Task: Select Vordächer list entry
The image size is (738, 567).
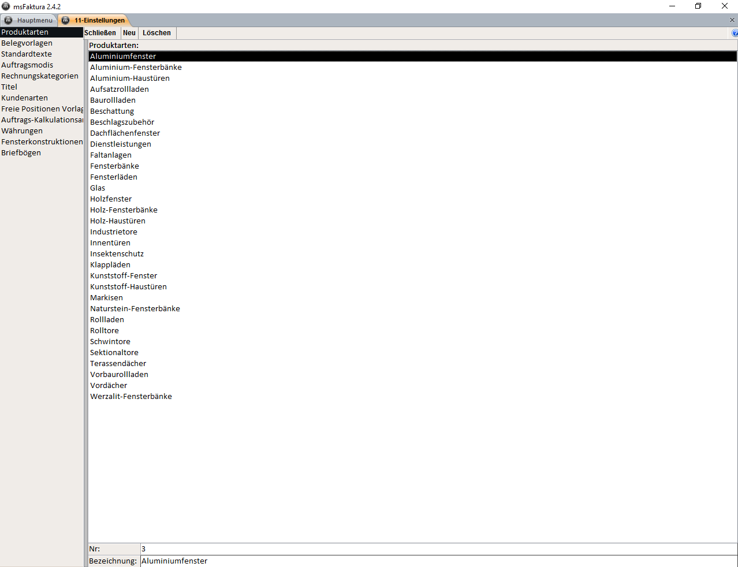Action: [x=413, y=386]
